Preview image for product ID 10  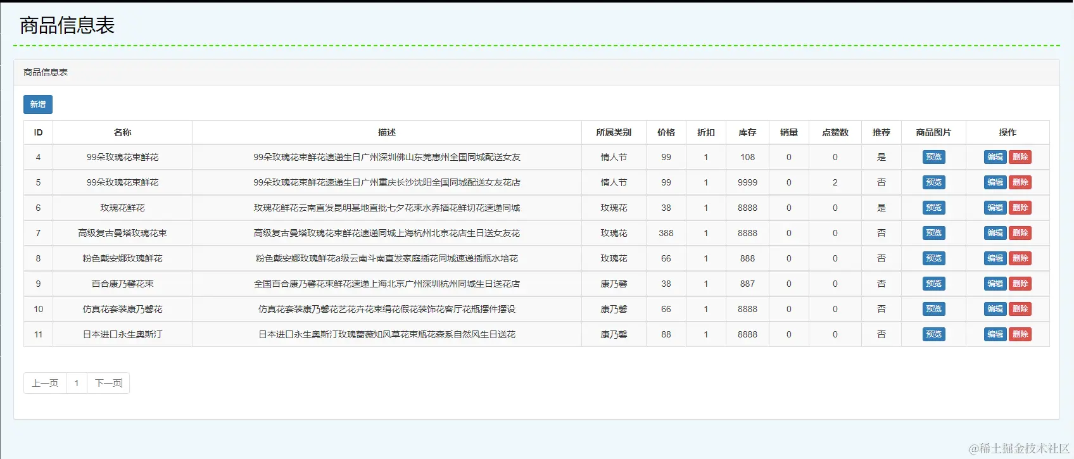point(933,309)
